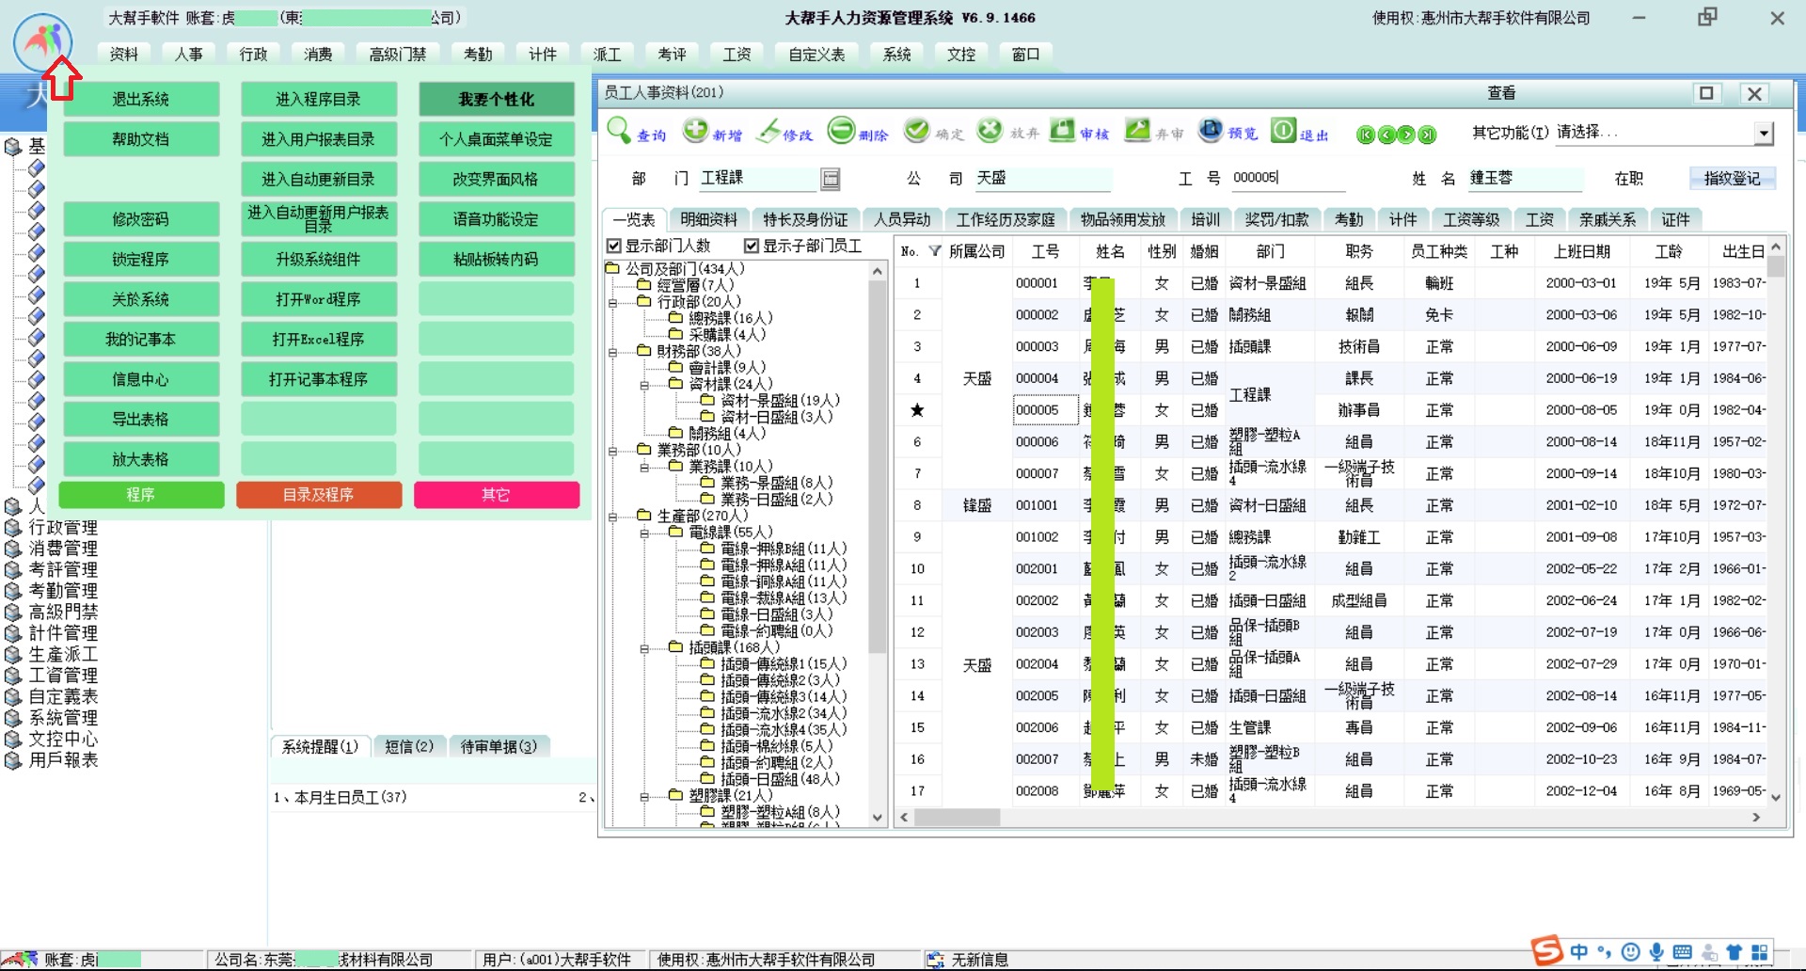
Task: Collapse 生產部(270人) tree node
Action: 612,517
